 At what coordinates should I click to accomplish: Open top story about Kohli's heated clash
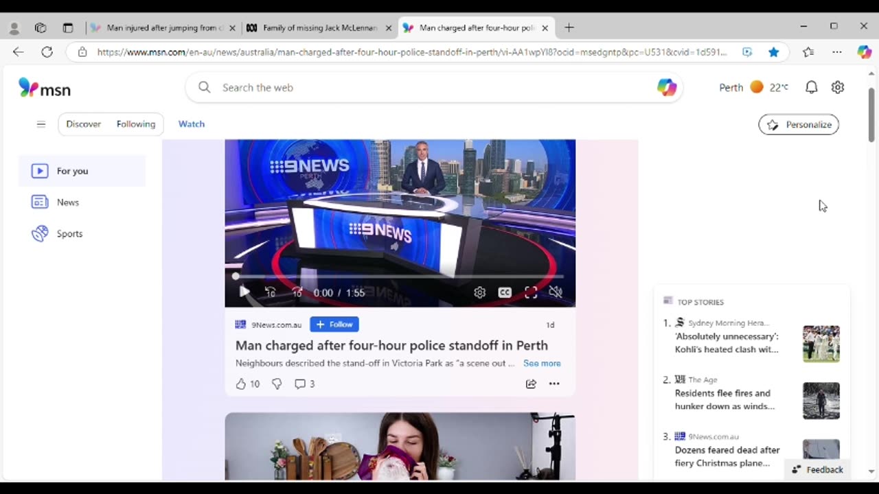727,342
